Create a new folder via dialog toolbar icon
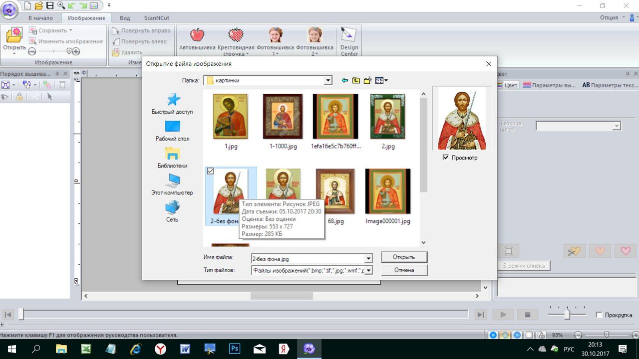The image size is (639, 359). [368, 80]
